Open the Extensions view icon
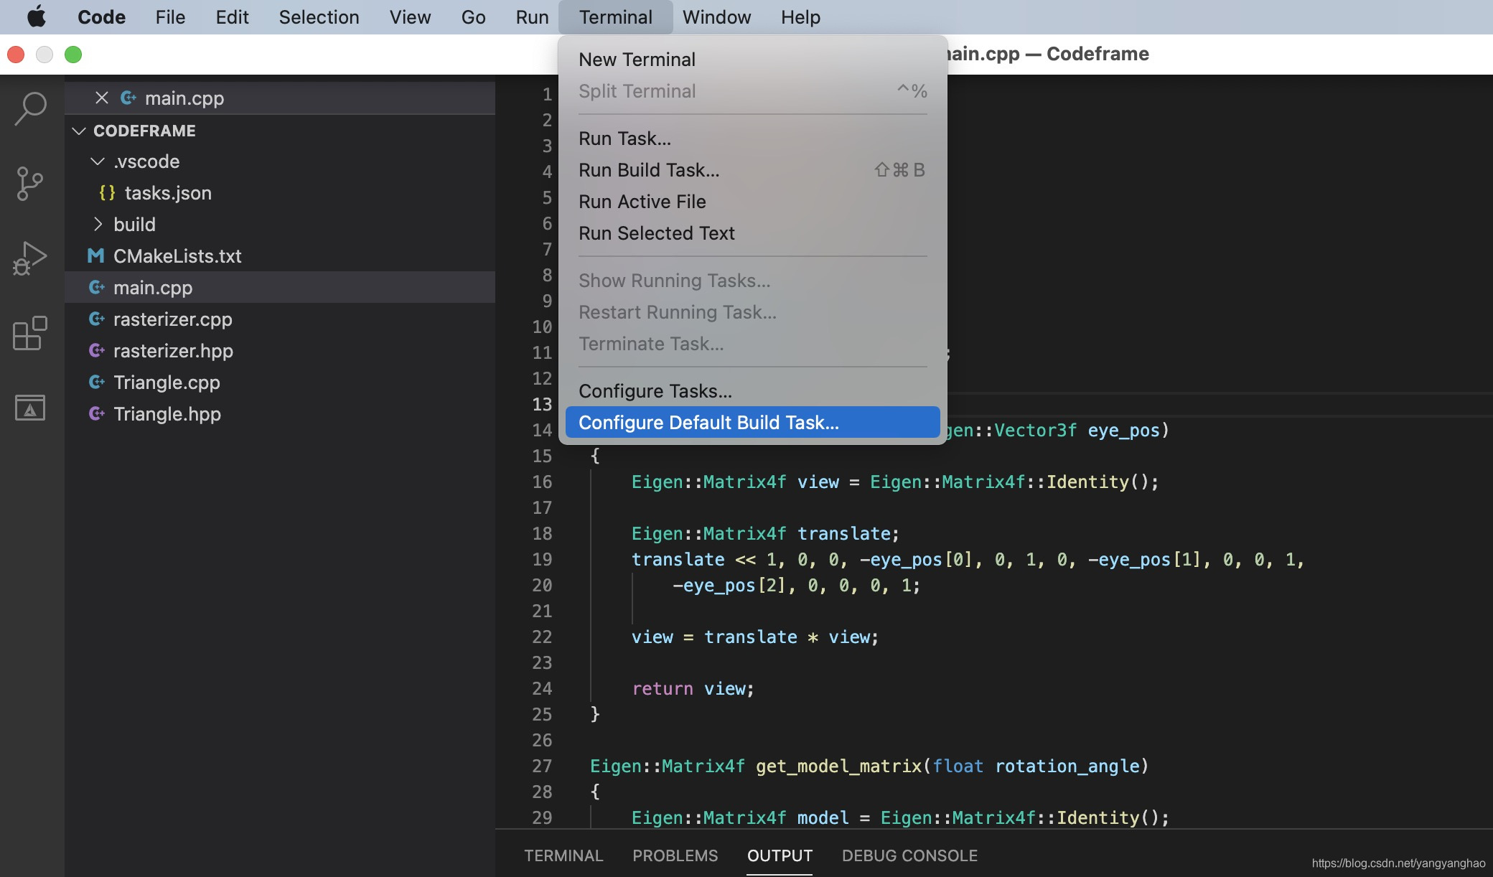 (30, 333)
